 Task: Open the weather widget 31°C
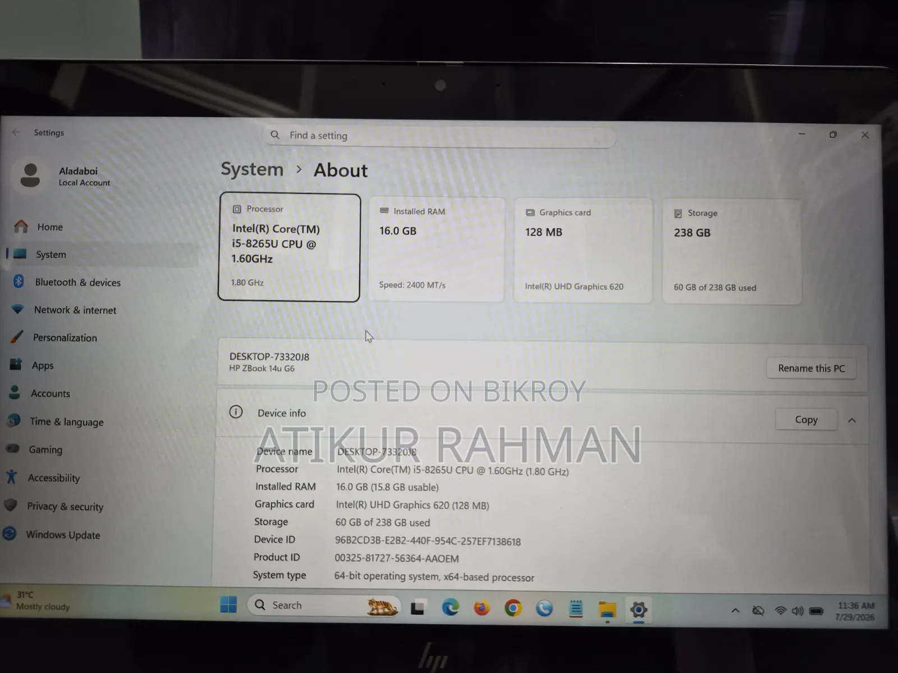[x=36, y=601]
